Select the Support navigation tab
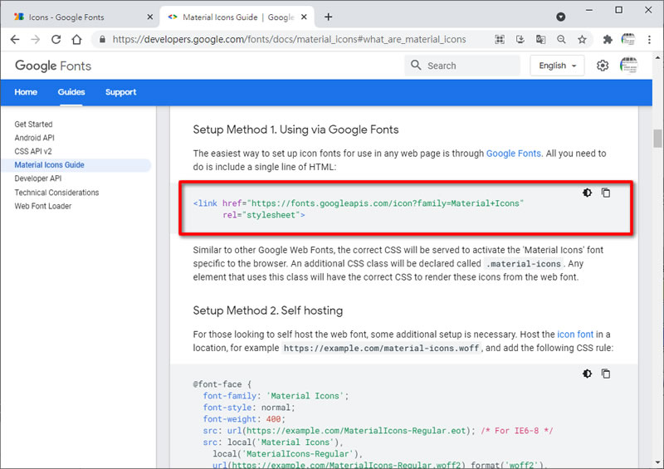The width and height of the screenshot is (664, 469). tap(120, 92)
